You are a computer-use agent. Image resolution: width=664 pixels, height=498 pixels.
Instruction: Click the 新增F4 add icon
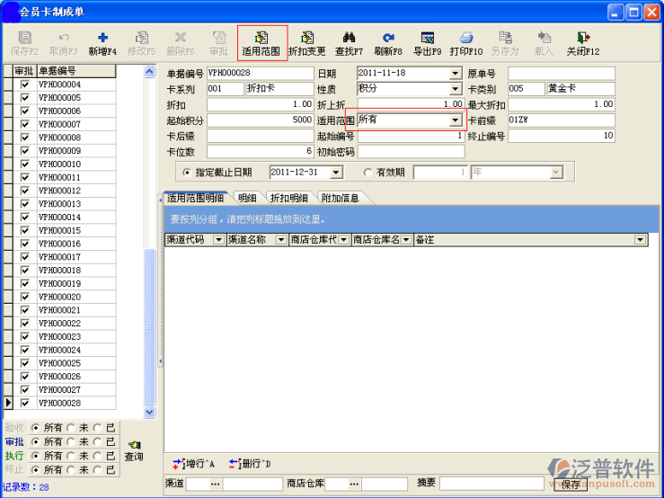coord(102,40)
